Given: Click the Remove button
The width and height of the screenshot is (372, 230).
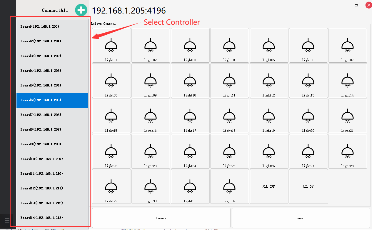Looking at the screenshot, I should 161,218.
